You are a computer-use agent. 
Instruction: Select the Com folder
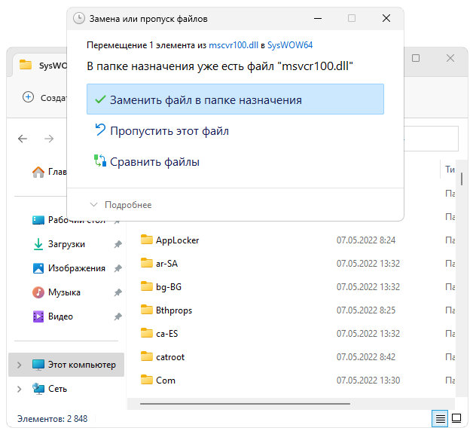click(166, 381)
